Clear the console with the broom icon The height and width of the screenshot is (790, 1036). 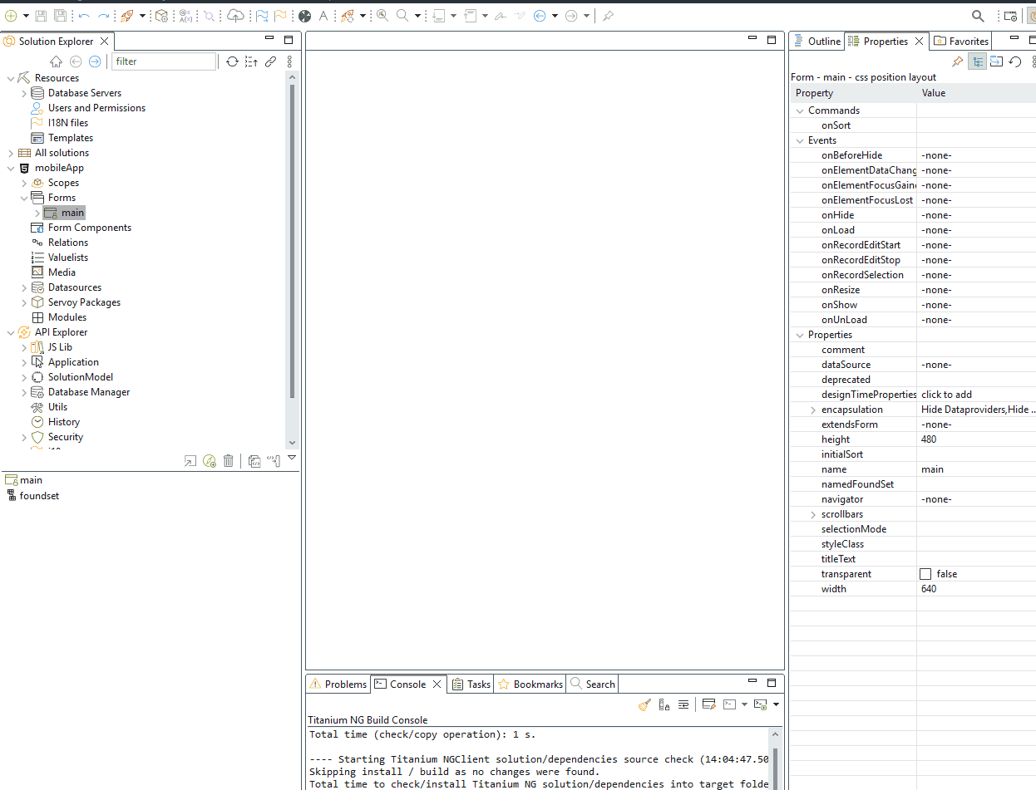pos(644,704)
